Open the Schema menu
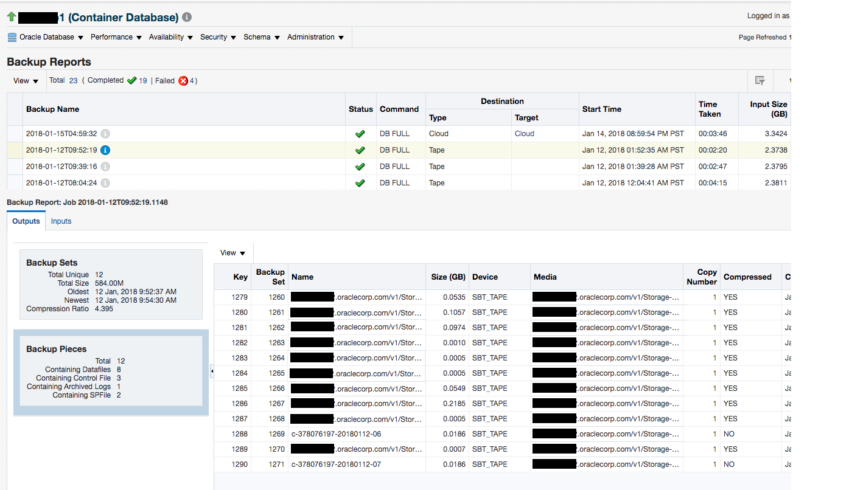Viewport: 852px width, 490px height. 262,37
